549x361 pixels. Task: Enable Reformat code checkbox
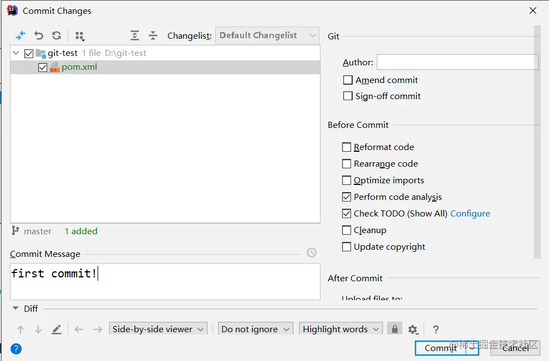pyautogui.click(x=346, y=147)
